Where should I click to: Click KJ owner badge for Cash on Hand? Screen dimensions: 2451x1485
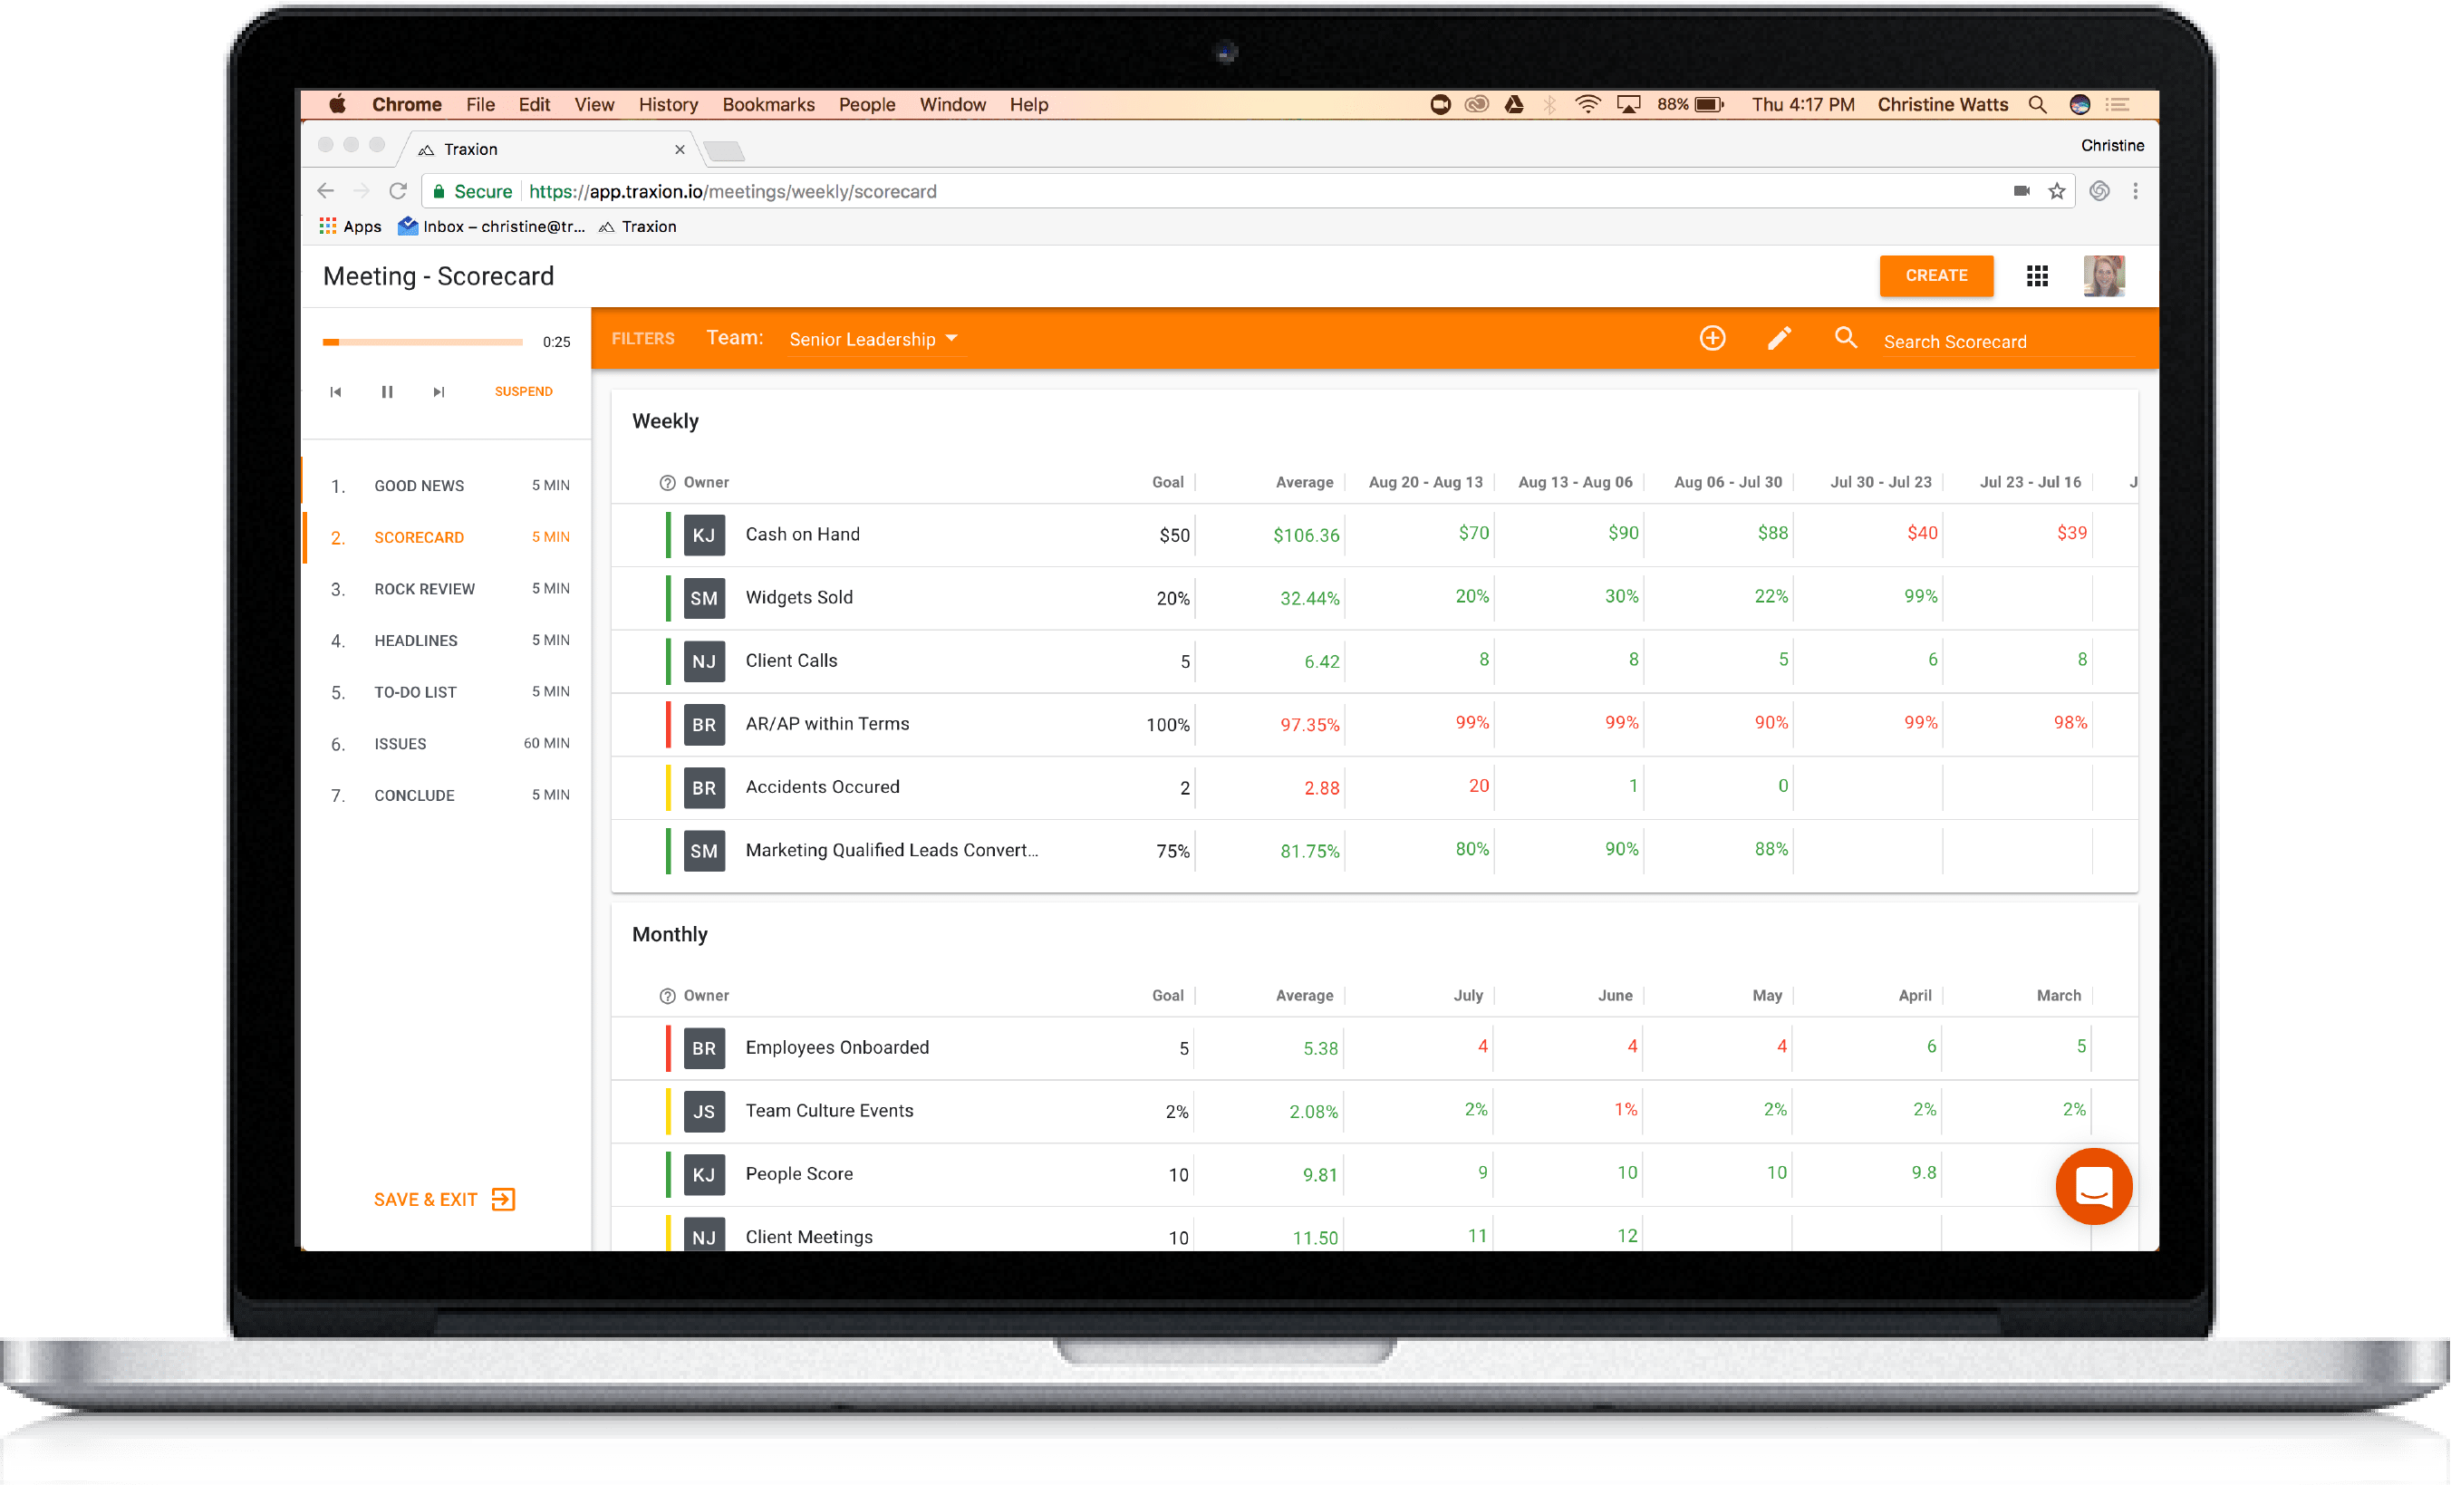(704, 535)
